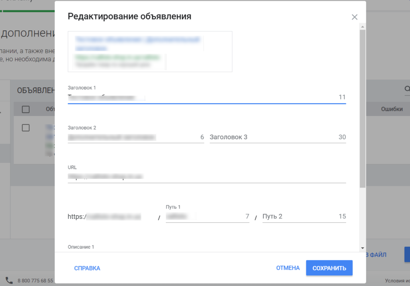Edit the Путь 1 field
Image resolution: width=410 pixels, height=286 pixels.
(x=202, y=216)
